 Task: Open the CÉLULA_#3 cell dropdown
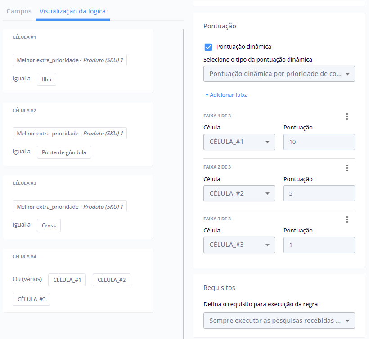click(x=239, y=245)
